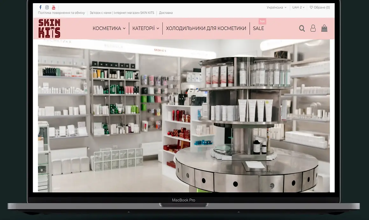Select ХОЛОДИЛЬНИКИ ДЛЯ КОСМЕТИКИ menu item
The image size is (369, 220).
(205, 28)
